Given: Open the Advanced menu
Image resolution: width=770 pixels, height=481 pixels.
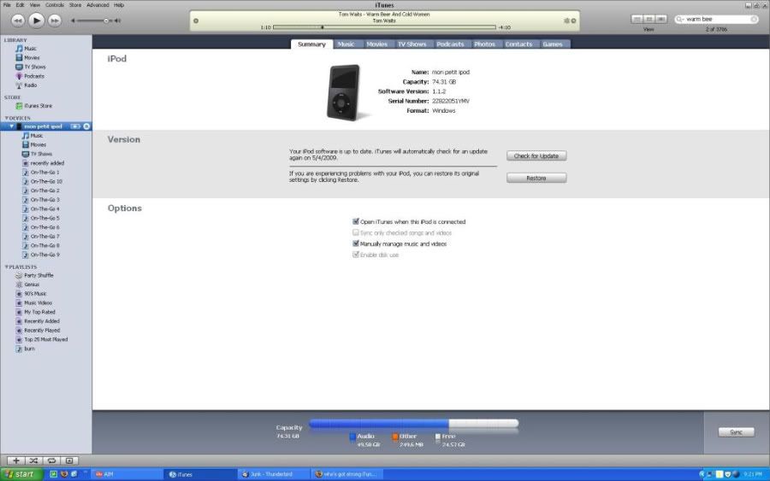Looking at the screenshot, I should pyautogui.click(x=98, y=5).
